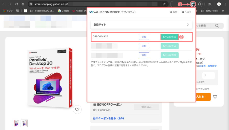Open the browser side panel icon
This screenshot has width=229, height=130.
pyautogui.click(x=209, y=4)
